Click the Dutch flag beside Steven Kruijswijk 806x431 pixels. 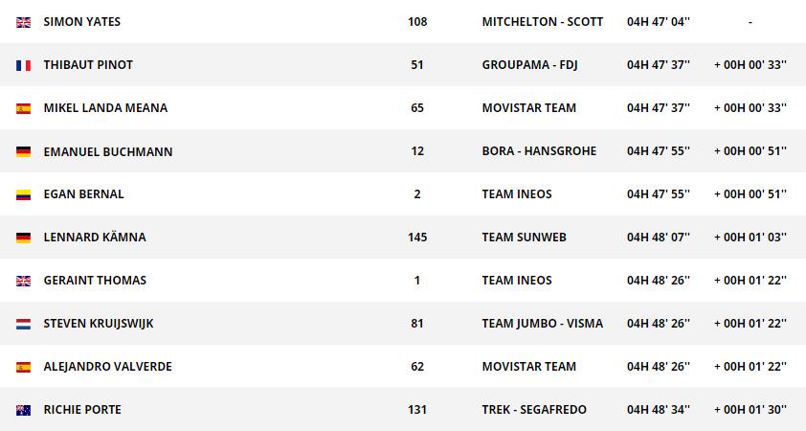pyautogui.click(x=24, y=324)
